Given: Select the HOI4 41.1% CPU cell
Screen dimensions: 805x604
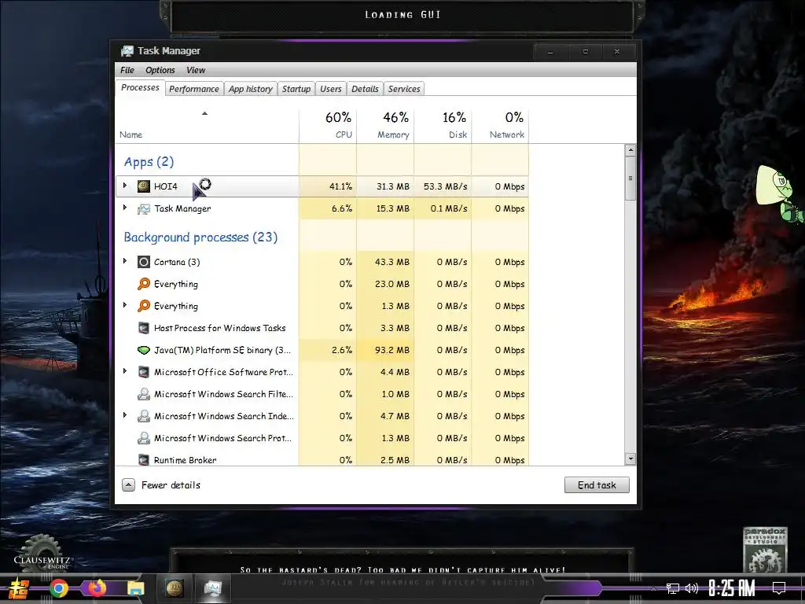Looking at the screenshot, I should coord(328,186).
